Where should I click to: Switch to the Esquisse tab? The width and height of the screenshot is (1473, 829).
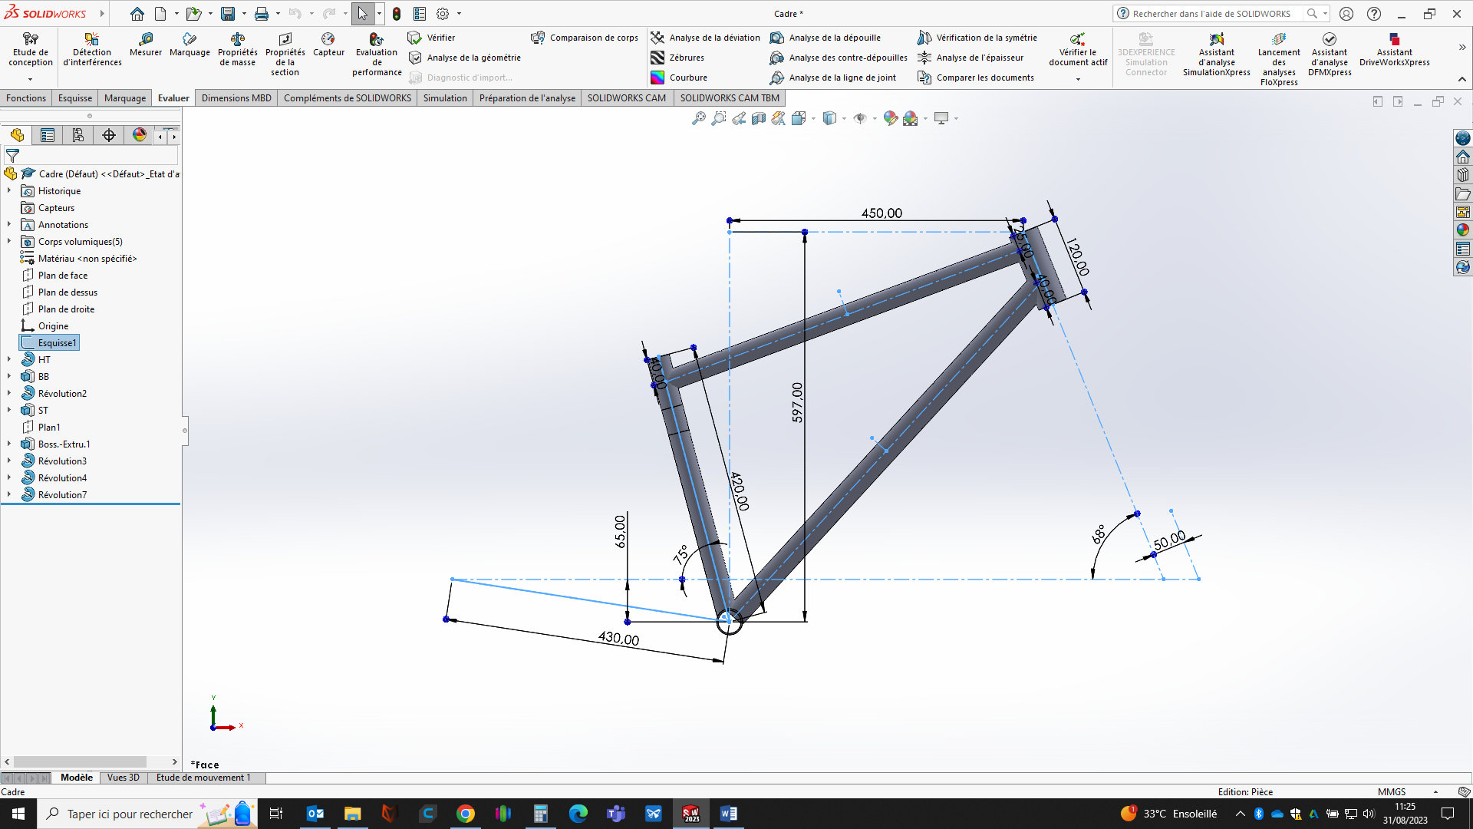[x=75, y=98]
